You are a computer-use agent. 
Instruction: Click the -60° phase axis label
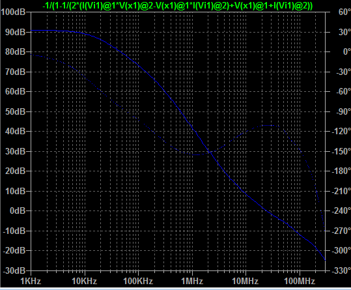pyautogui.click(x=343, y=91)
